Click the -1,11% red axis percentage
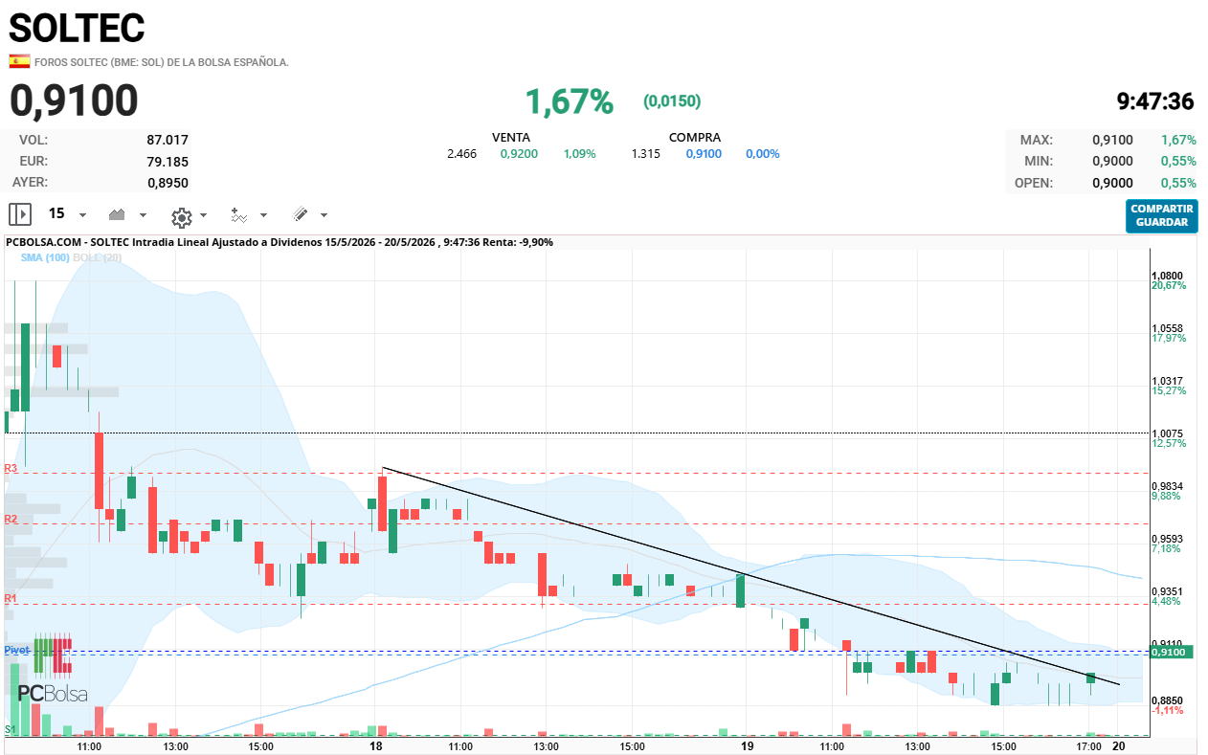Viewport: 1208px width, 755px height. [1167, 711]
